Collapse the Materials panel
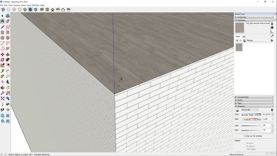Image resolution: width=277 pixels, height=156 pixels. pos(254,20)
